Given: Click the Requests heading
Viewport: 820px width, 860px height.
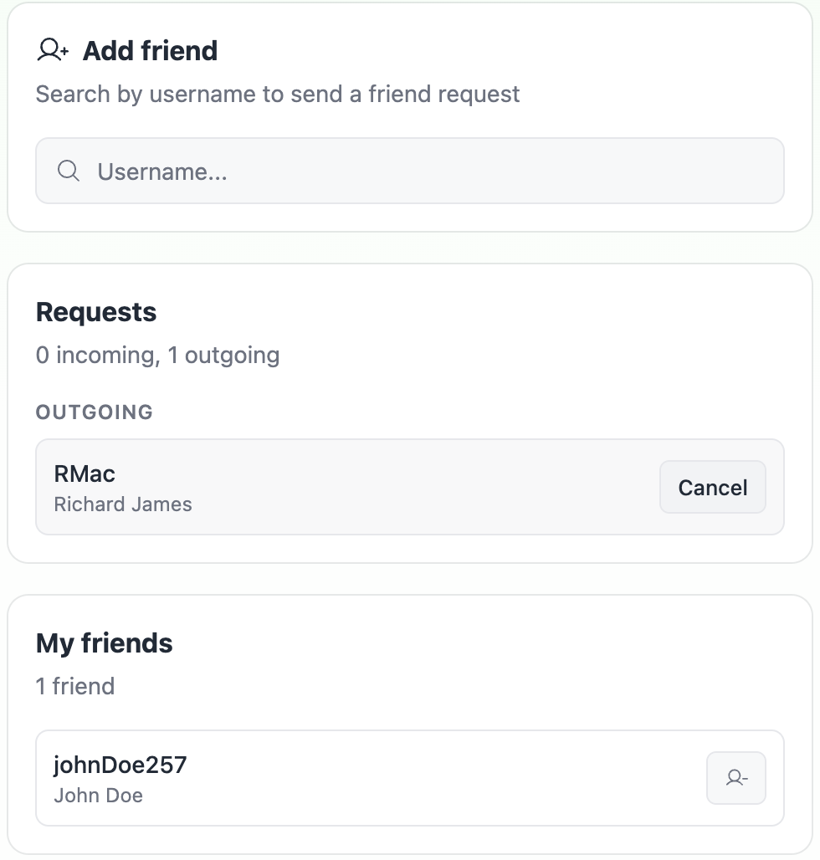Looking at the screenshot, I should (96, 312).
